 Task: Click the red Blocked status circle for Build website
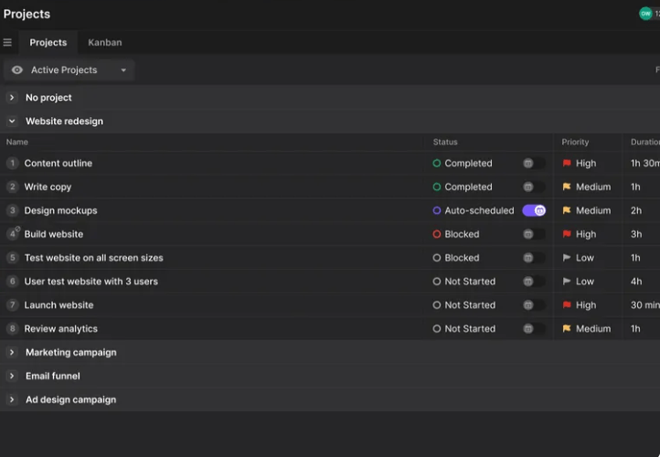[436, 234]
